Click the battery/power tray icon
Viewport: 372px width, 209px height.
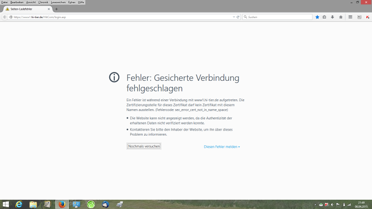pyautogui.click(x=344, y=204)
